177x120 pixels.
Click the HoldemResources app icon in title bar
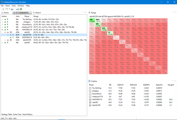point(2,2)
